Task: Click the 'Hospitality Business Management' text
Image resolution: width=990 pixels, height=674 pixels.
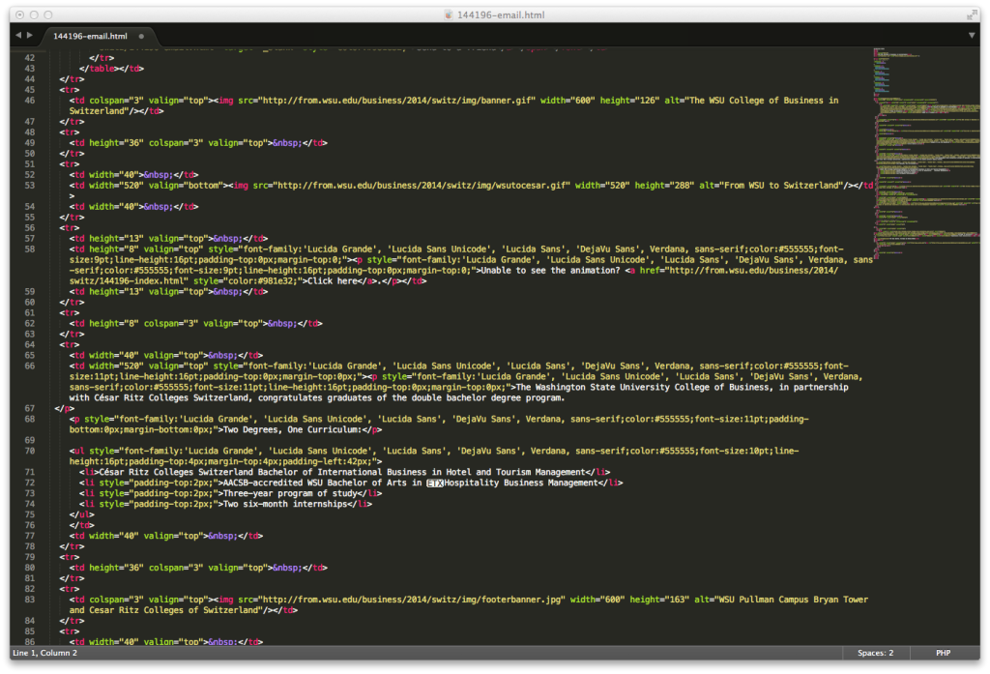Action: tap(520, 483)
